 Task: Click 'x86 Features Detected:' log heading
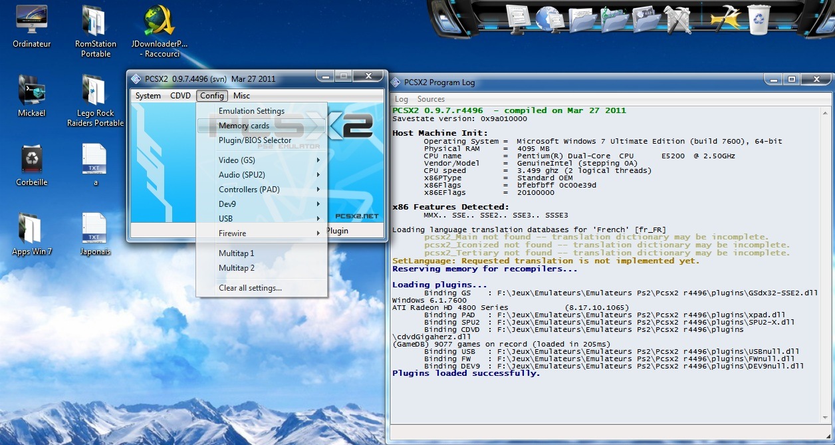(451, 207)
